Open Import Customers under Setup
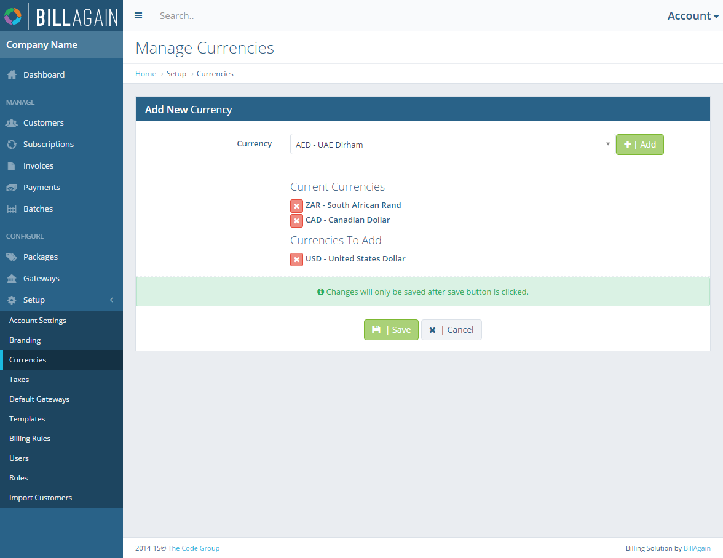The image size is (723, 558). pyautogui.click(x=61, y=498)
